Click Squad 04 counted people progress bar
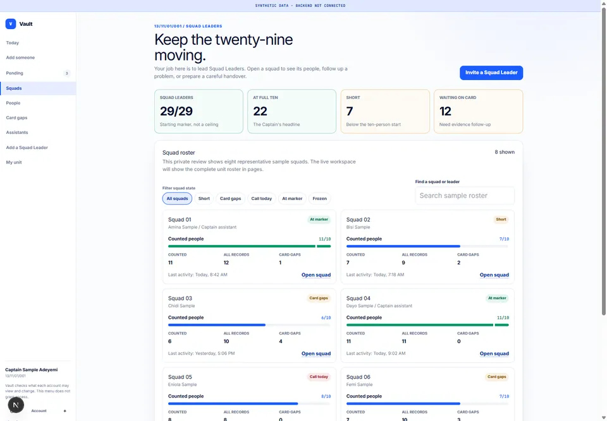The height and width of the screenshot is (421, 607). [427, 324]
